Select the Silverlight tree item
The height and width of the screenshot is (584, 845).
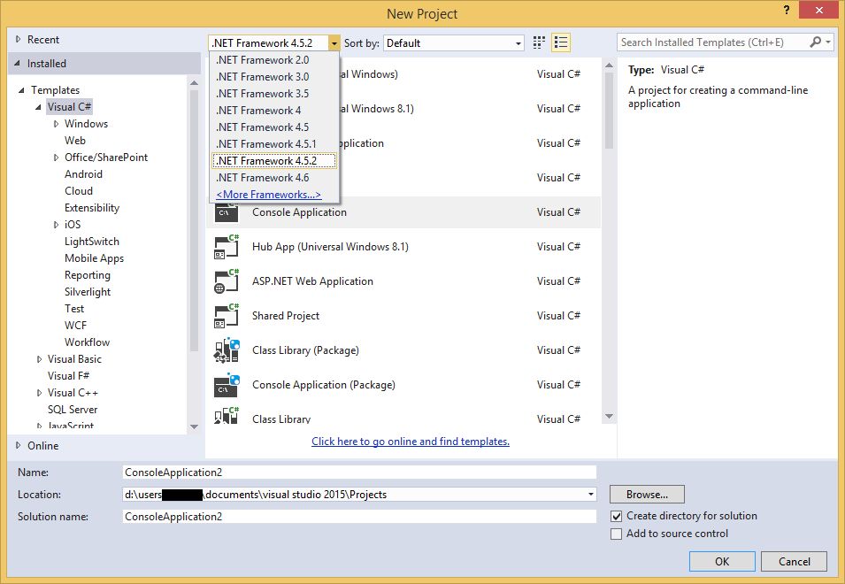[x=88, y=292]
